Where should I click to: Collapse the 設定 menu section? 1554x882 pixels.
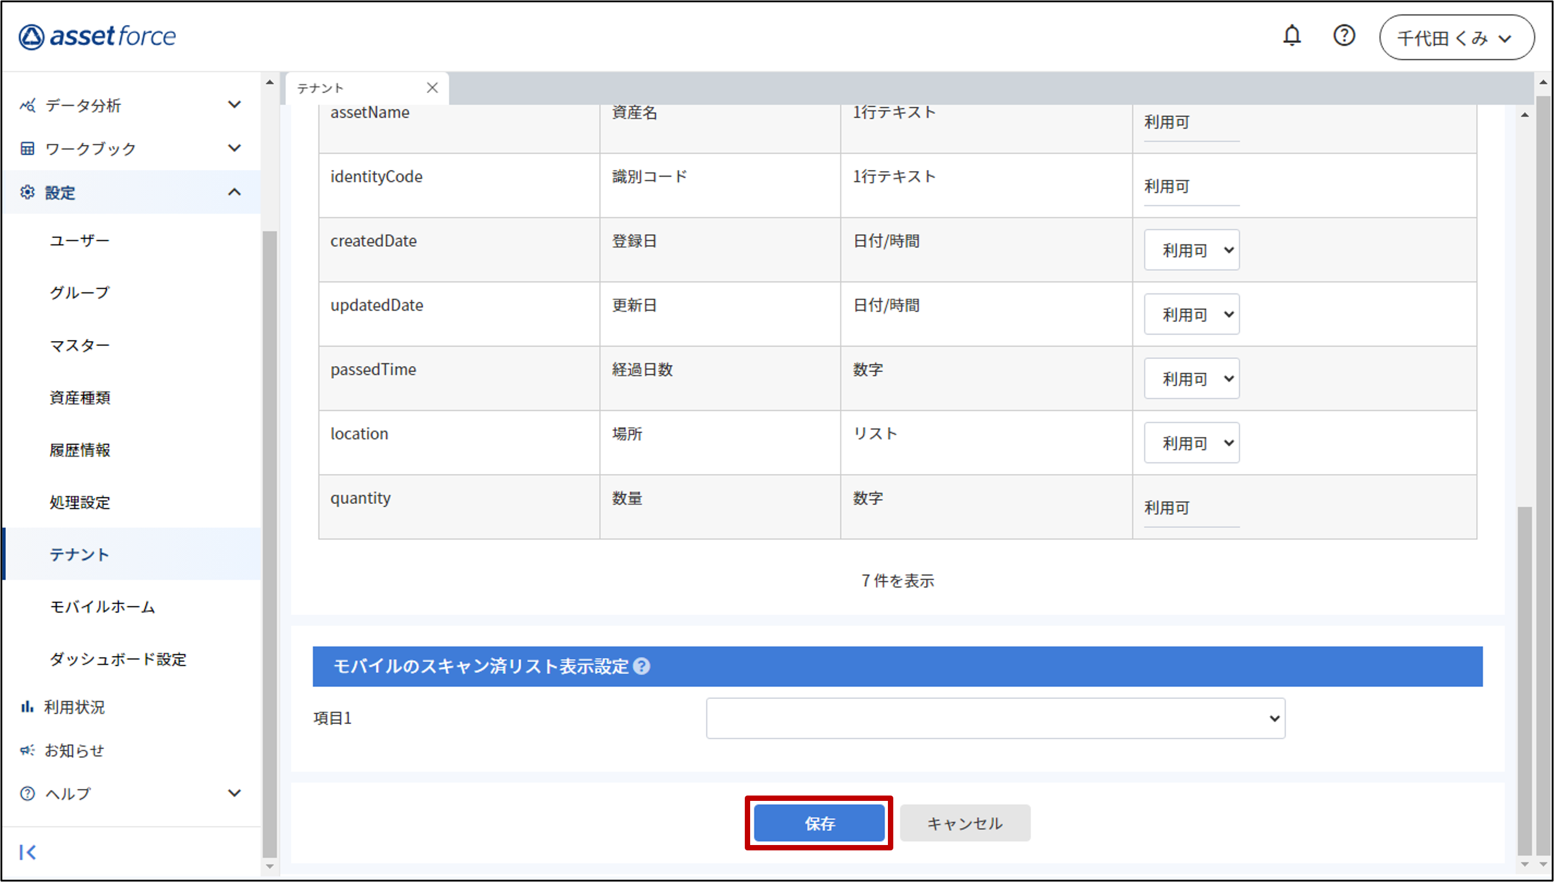tap(234, 193)
